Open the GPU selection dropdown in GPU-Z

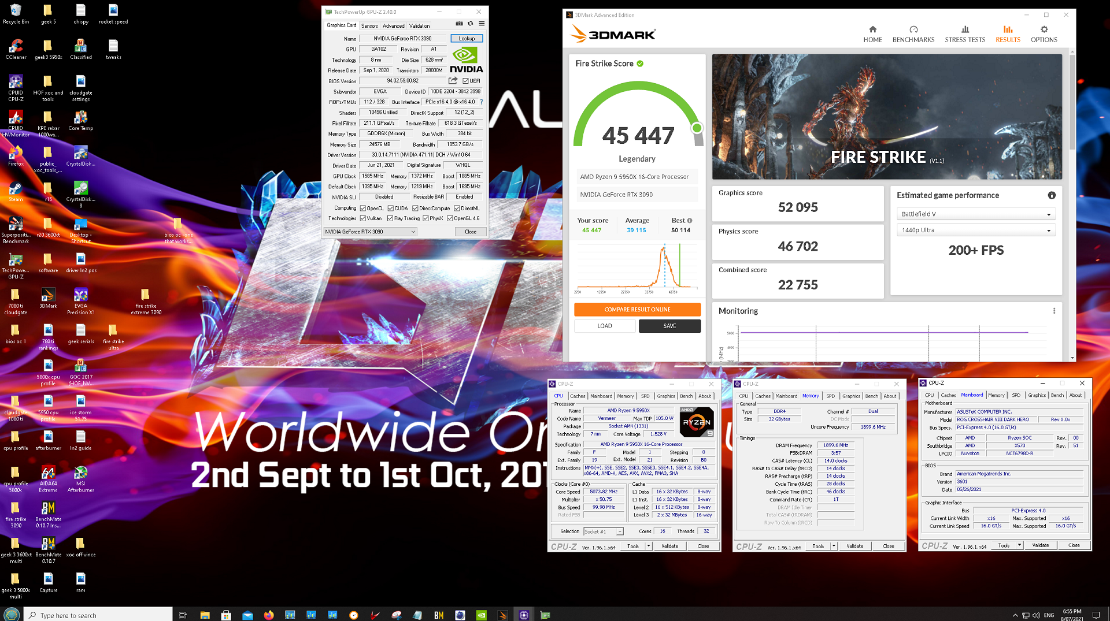click(x=370, y=232)
